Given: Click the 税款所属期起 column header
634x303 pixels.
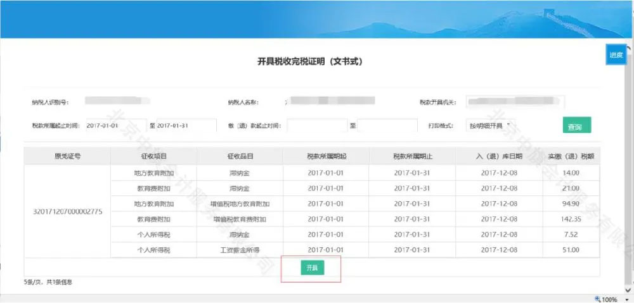Looking at the screenshot, I should (x=326, y=156).
